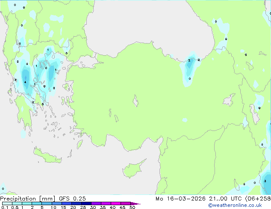The width and height of the screenshot is (271, 209).
Task: Click the '(06+258' forecast run text
Action: click(x=258, y=199)
